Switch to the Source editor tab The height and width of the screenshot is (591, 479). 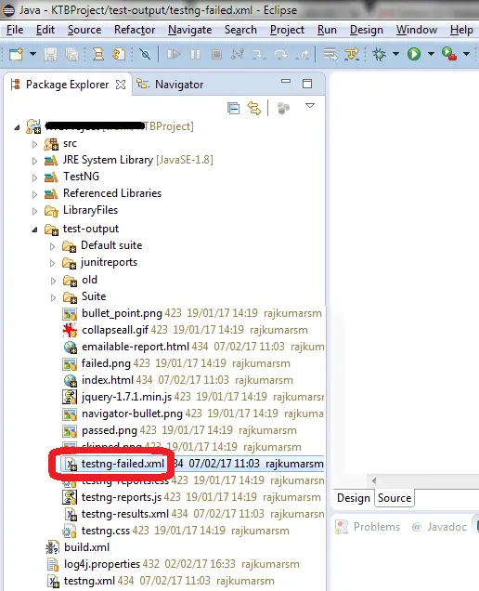(x=395, y=498)
